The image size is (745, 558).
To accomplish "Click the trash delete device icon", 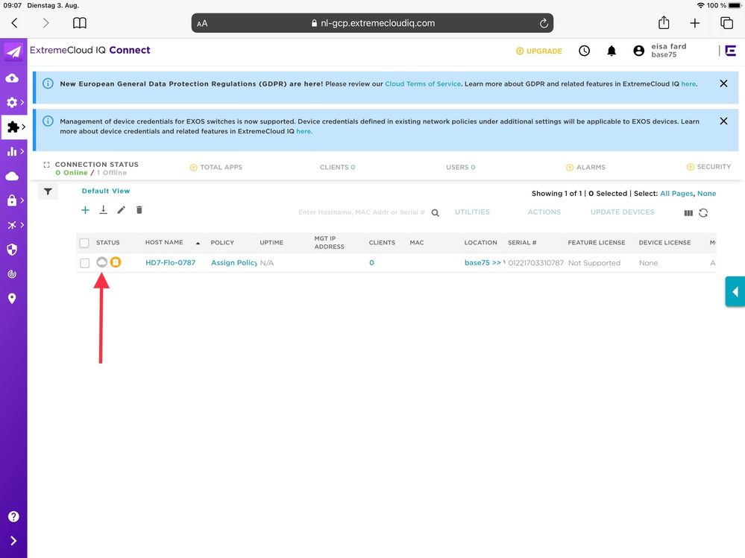I will click(x=139, y=210).
